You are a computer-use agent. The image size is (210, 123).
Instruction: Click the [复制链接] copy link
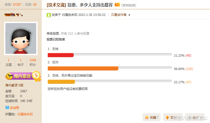pos(129,5)
